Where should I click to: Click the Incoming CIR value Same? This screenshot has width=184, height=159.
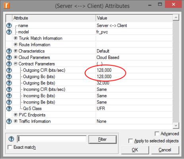tap(102, 89)
